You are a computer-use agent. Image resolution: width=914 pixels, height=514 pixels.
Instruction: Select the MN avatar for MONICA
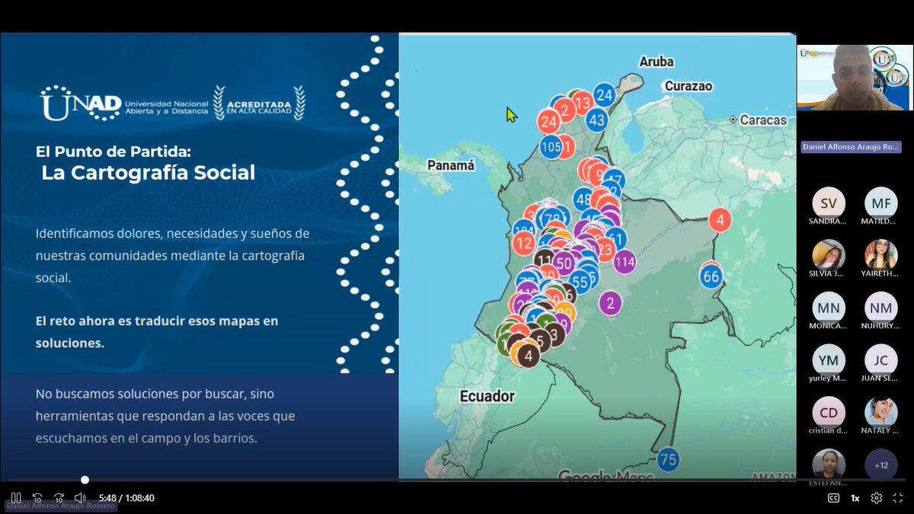click(x=828, y=308)
